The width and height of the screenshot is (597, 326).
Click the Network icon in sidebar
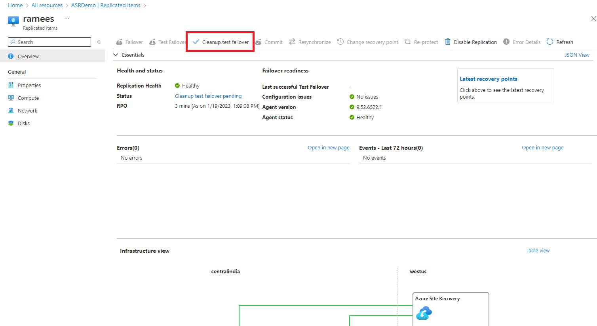click(x=11, y=111)
